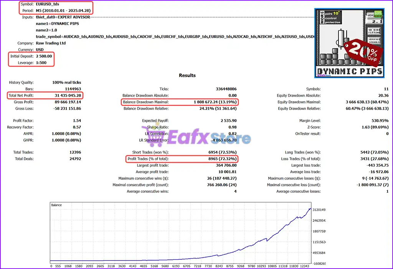This screenshot has height=269, width=393.
Task: Click the AHPR value "1.0008 (0.08%)"
Action: pos(66,133)
